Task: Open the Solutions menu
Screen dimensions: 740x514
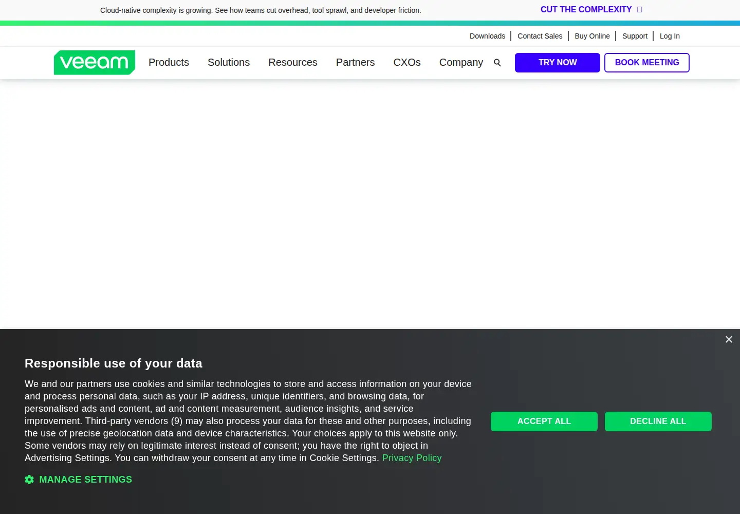Action: tap(229, 62)
